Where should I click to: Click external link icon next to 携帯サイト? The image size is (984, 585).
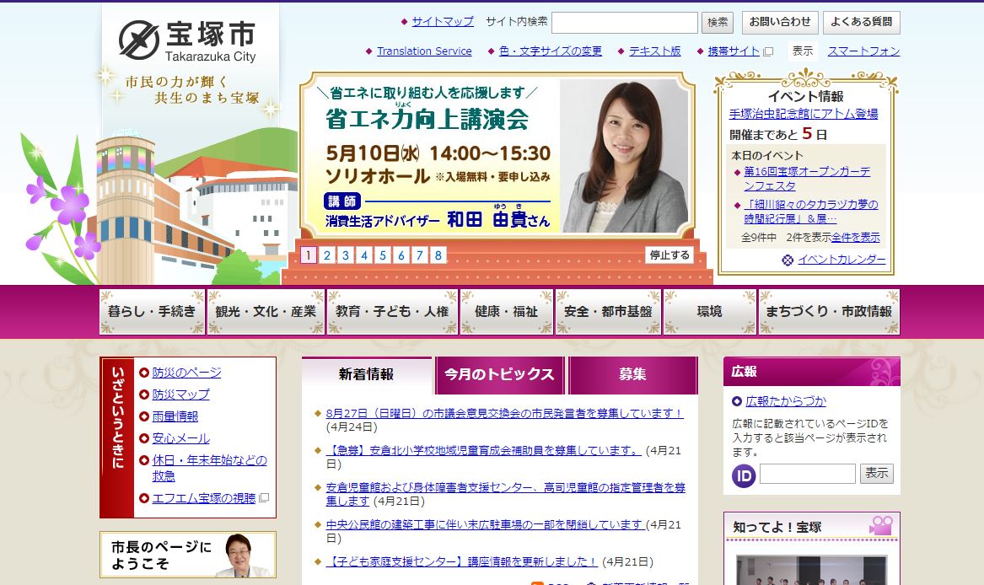tap(768, 51)
